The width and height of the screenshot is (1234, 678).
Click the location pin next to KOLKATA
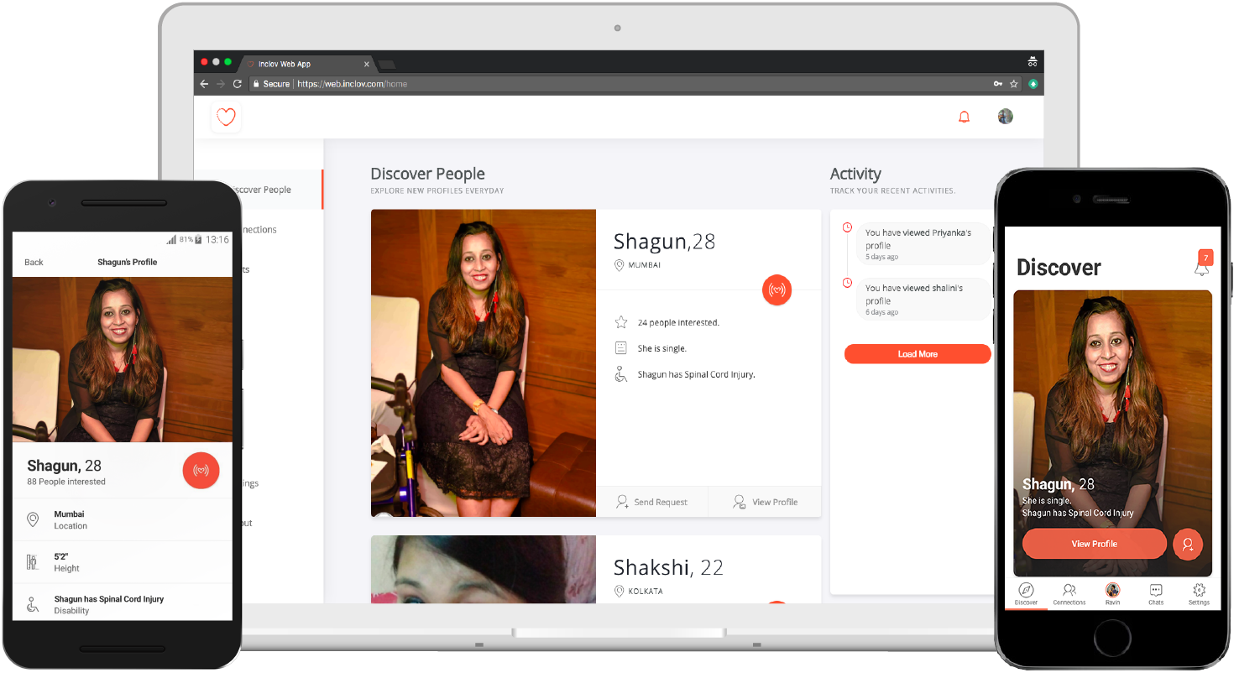(620, 592)
